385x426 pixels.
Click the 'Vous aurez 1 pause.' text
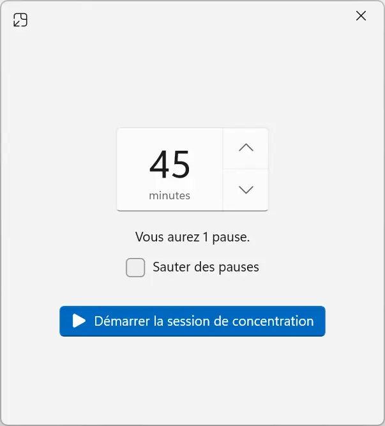(x=192, y=237)
